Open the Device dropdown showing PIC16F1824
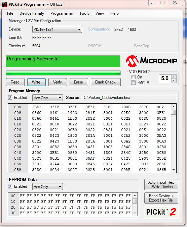The width and height of the screenshot is (187, 227). click(57, 30)
